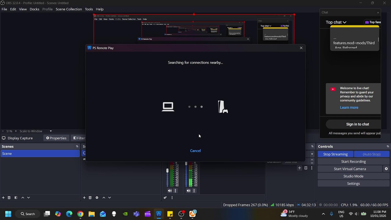
Task: Add a new scene with the plus icon
Action: coord(3,198)
